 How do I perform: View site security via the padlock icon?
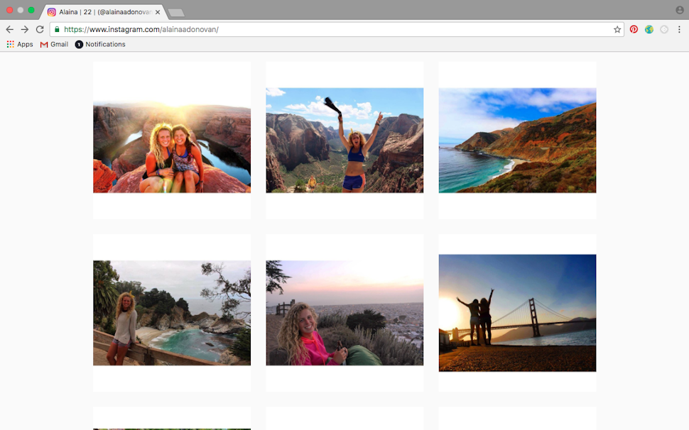pyautogui.click(x=57, y=29)
